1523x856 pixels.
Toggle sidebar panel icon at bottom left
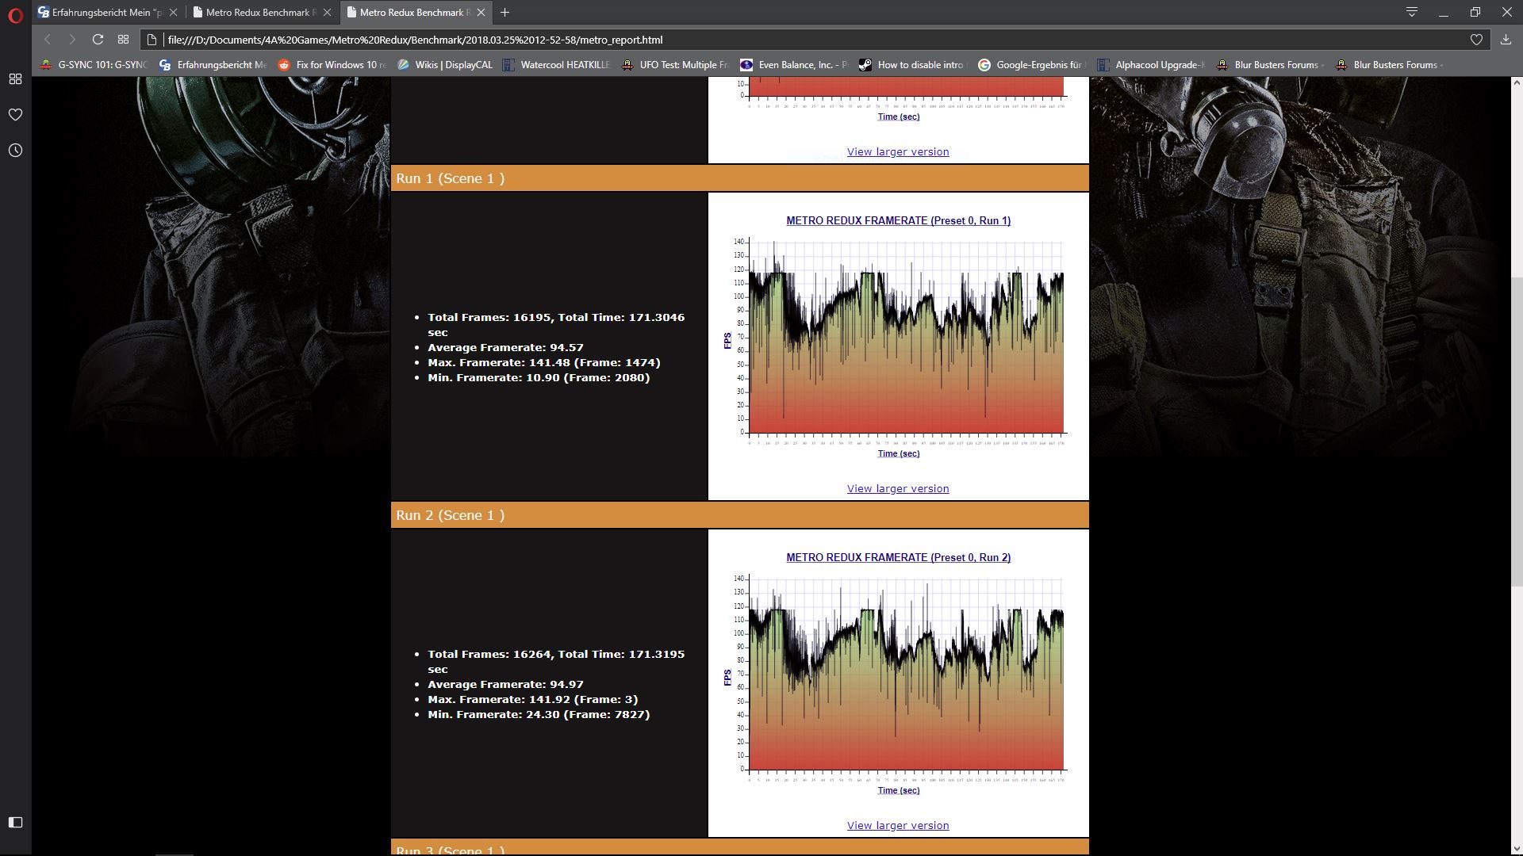pos(15,822)
